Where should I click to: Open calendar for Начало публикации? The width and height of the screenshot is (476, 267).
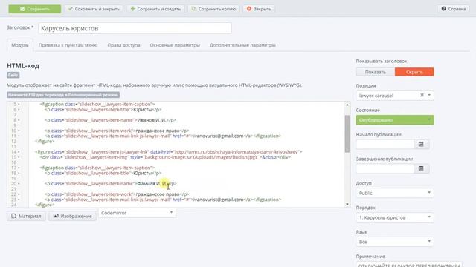[421, 145]
